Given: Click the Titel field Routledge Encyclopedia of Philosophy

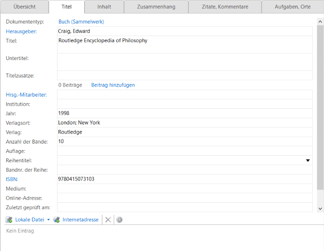Looking at the screenshot, I should pos(185,45).
